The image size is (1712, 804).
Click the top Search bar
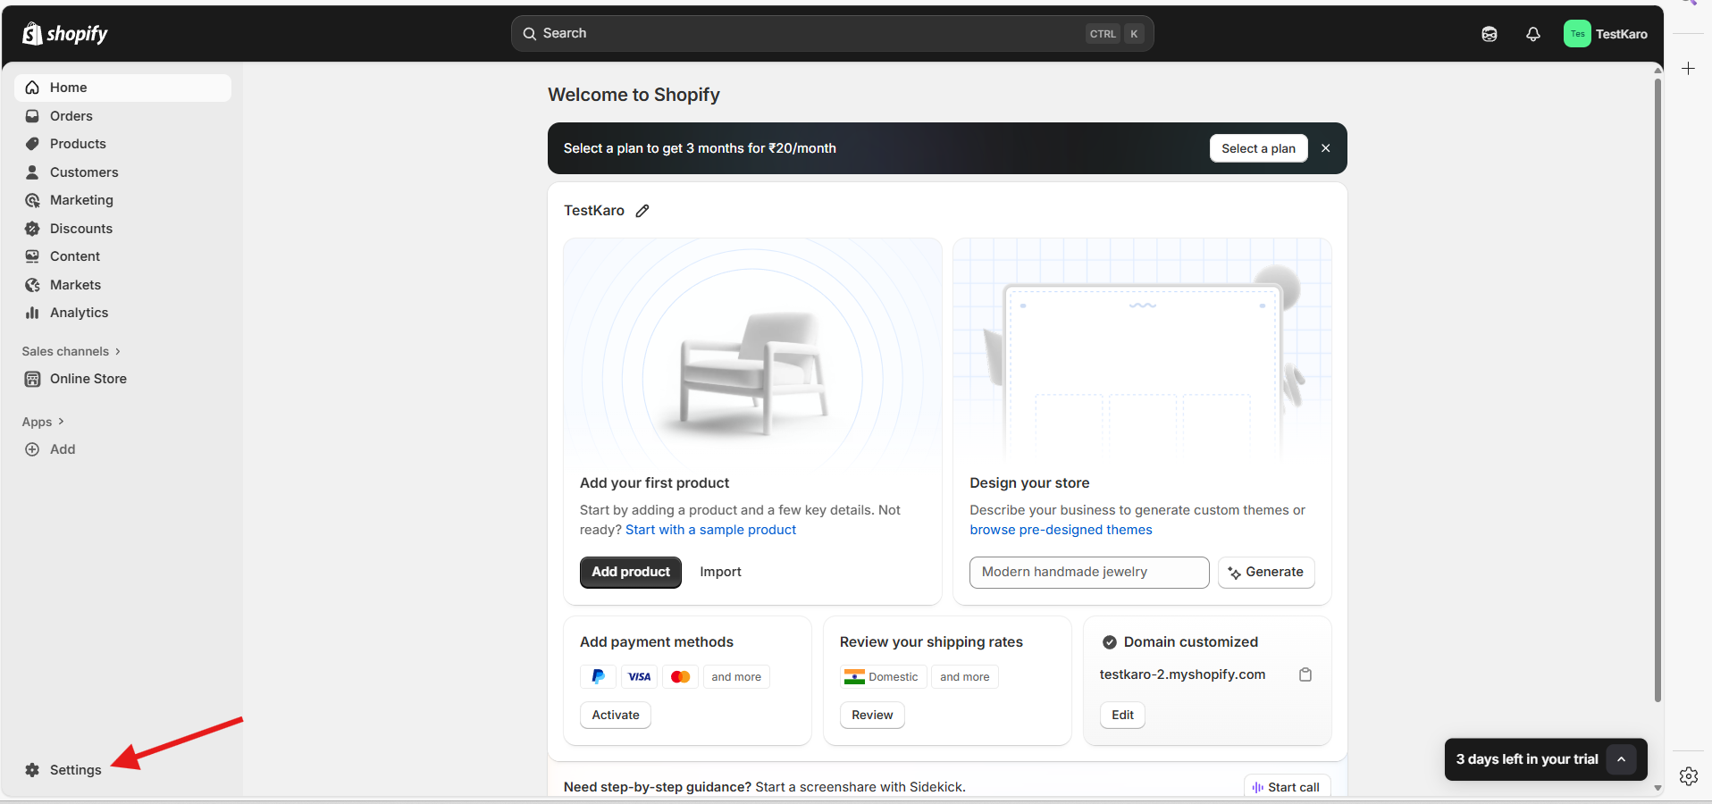(831, 34)
